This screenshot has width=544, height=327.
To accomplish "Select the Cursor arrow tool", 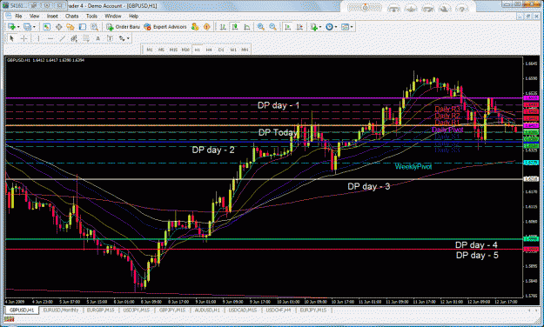I will point(11,38).
